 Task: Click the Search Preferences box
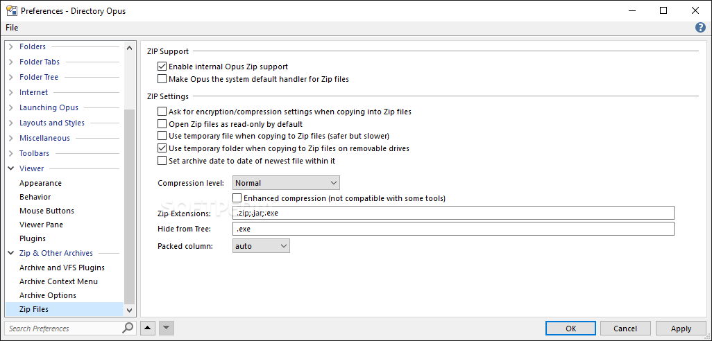(x=64, y=329)
